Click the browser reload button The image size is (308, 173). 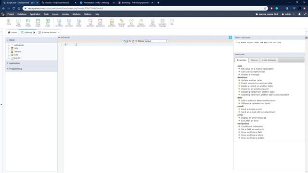[14, 9]
